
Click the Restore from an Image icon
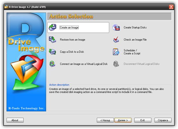pyautogui.click(x=52, y=40)
